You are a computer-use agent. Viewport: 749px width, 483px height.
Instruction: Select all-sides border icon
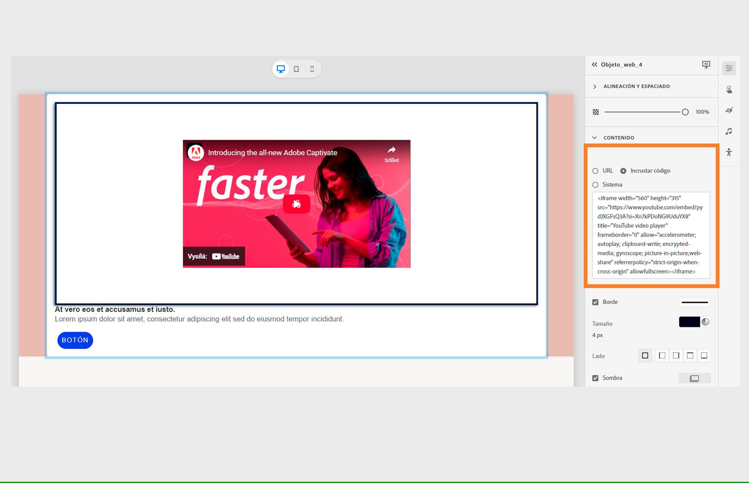645,356
